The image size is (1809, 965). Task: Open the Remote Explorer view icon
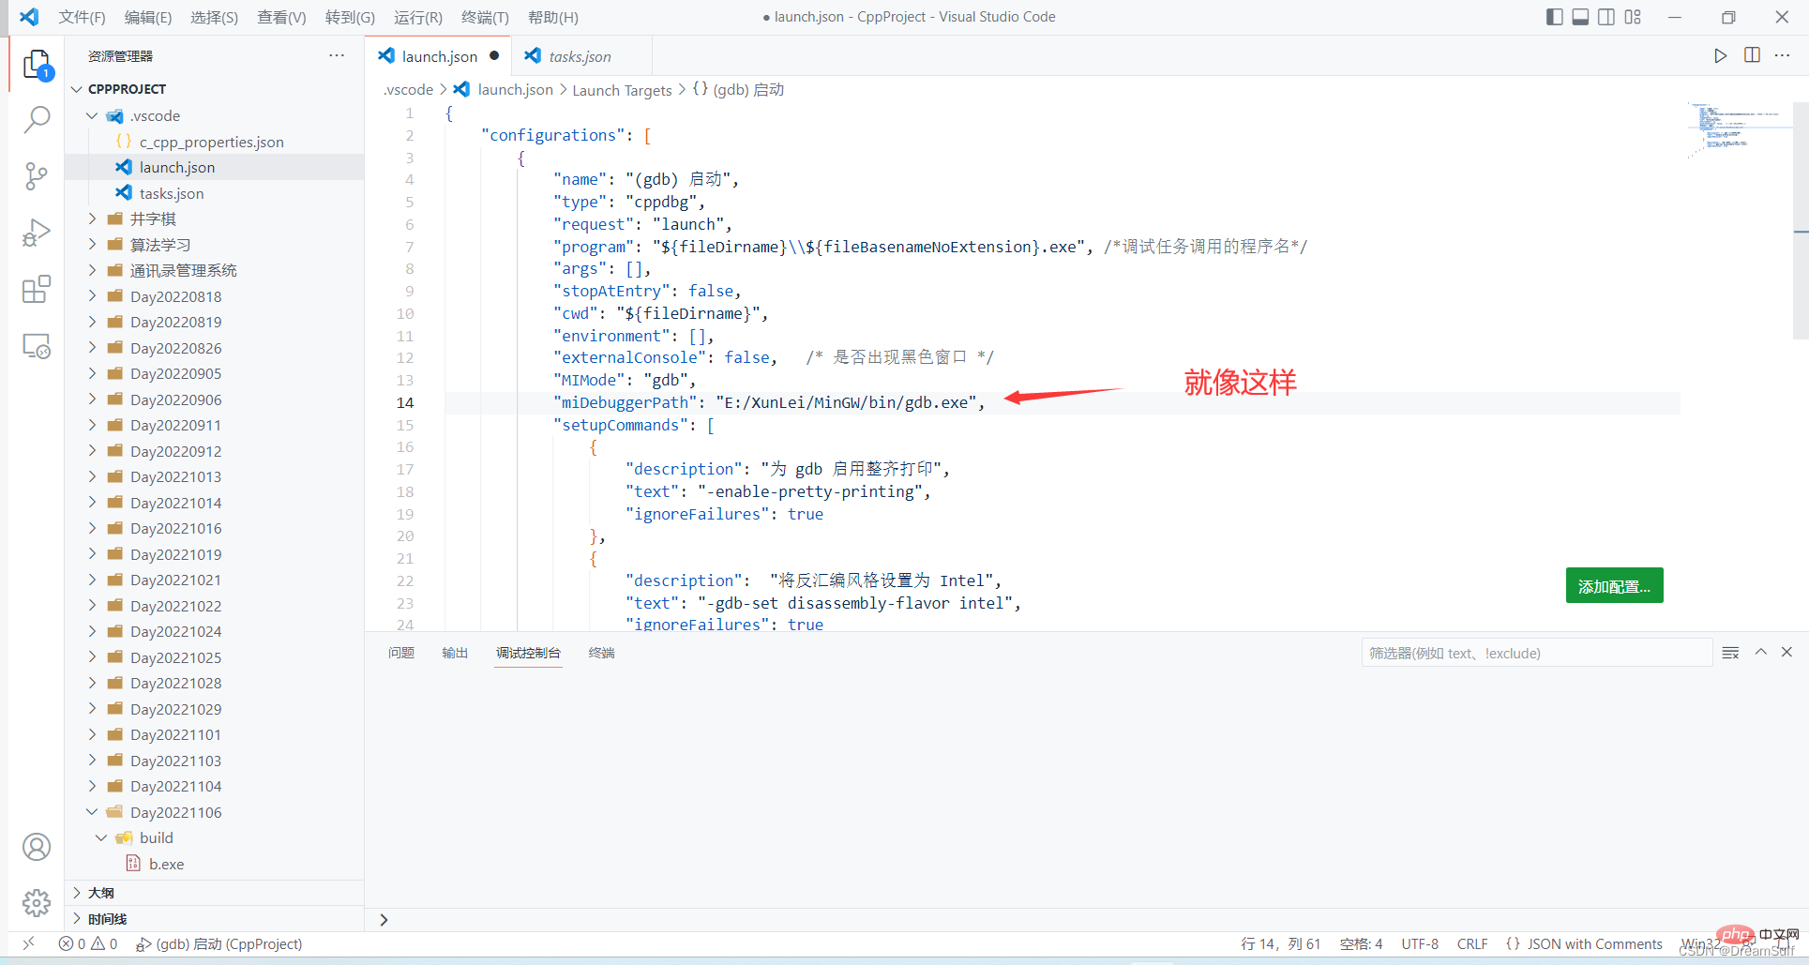(37, 347)
